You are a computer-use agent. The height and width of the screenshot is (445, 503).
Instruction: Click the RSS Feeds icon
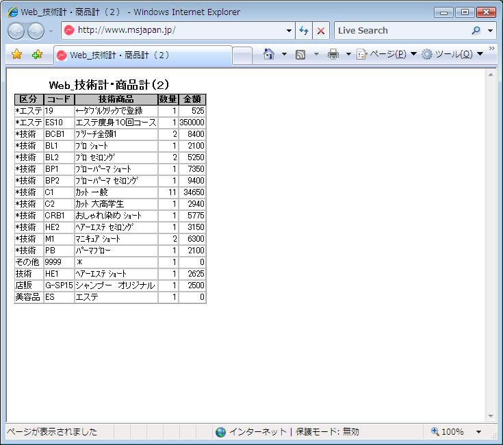pyautogui.click(x=300, y=55)
